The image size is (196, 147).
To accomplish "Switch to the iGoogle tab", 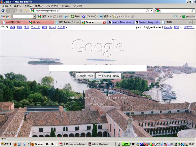I will click(41, 22).
